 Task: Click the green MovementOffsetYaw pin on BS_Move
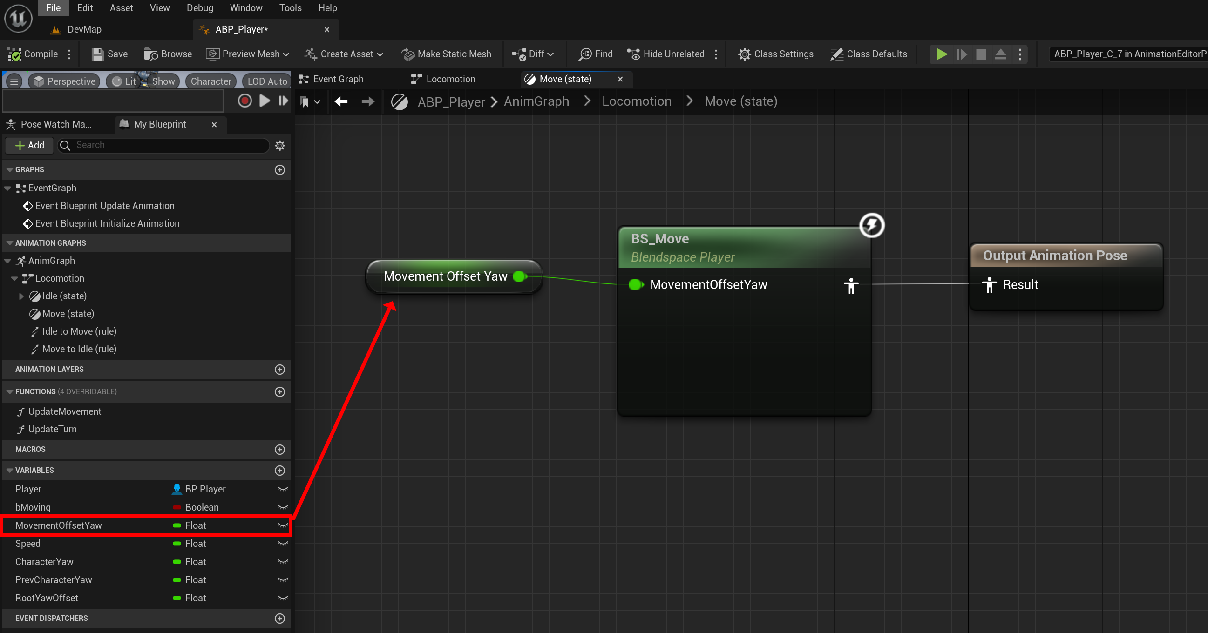(635, 284)
